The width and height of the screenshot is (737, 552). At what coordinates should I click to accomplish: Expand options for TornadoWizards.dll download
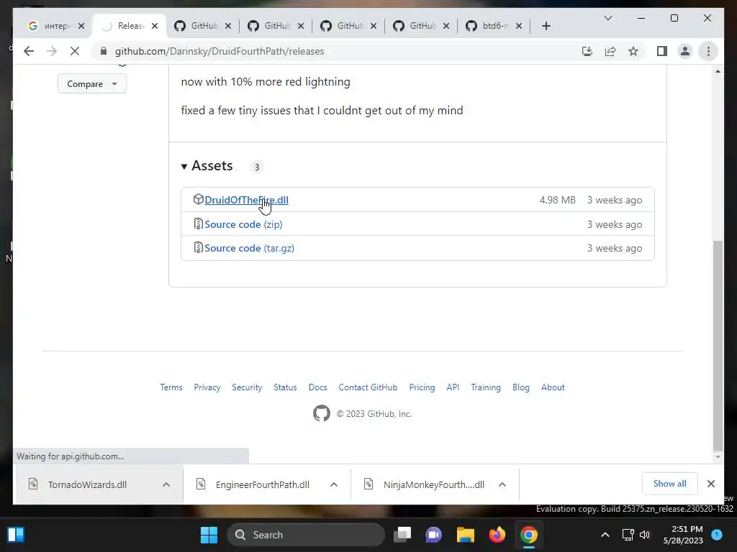coord(166,484)
